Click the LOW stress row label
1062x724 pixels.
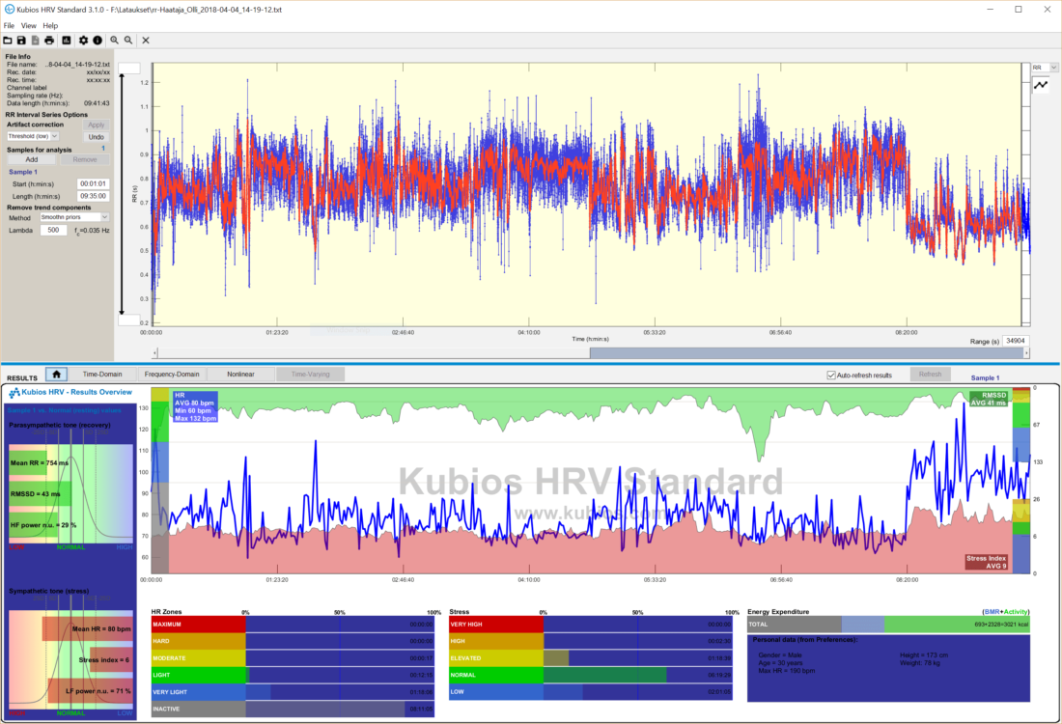496,691
